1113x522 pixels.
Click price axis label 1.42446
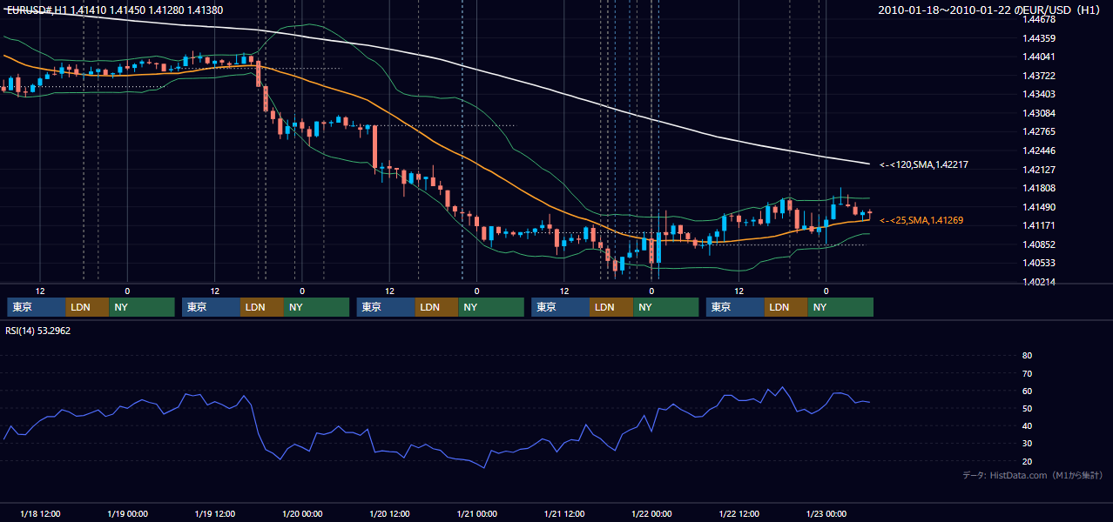pos(1038,151)
